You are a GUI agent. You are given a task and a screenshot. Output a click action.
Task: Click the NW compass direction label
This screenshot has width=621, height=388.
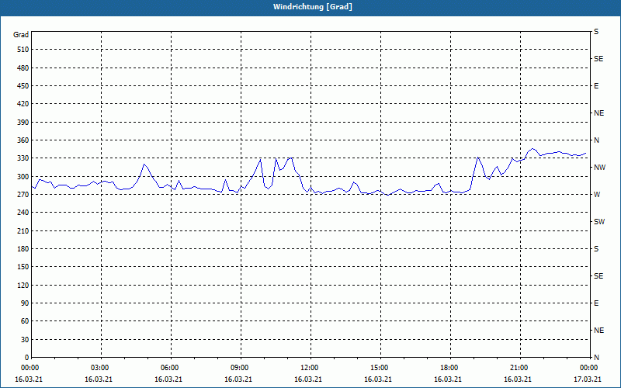[599, 168]
